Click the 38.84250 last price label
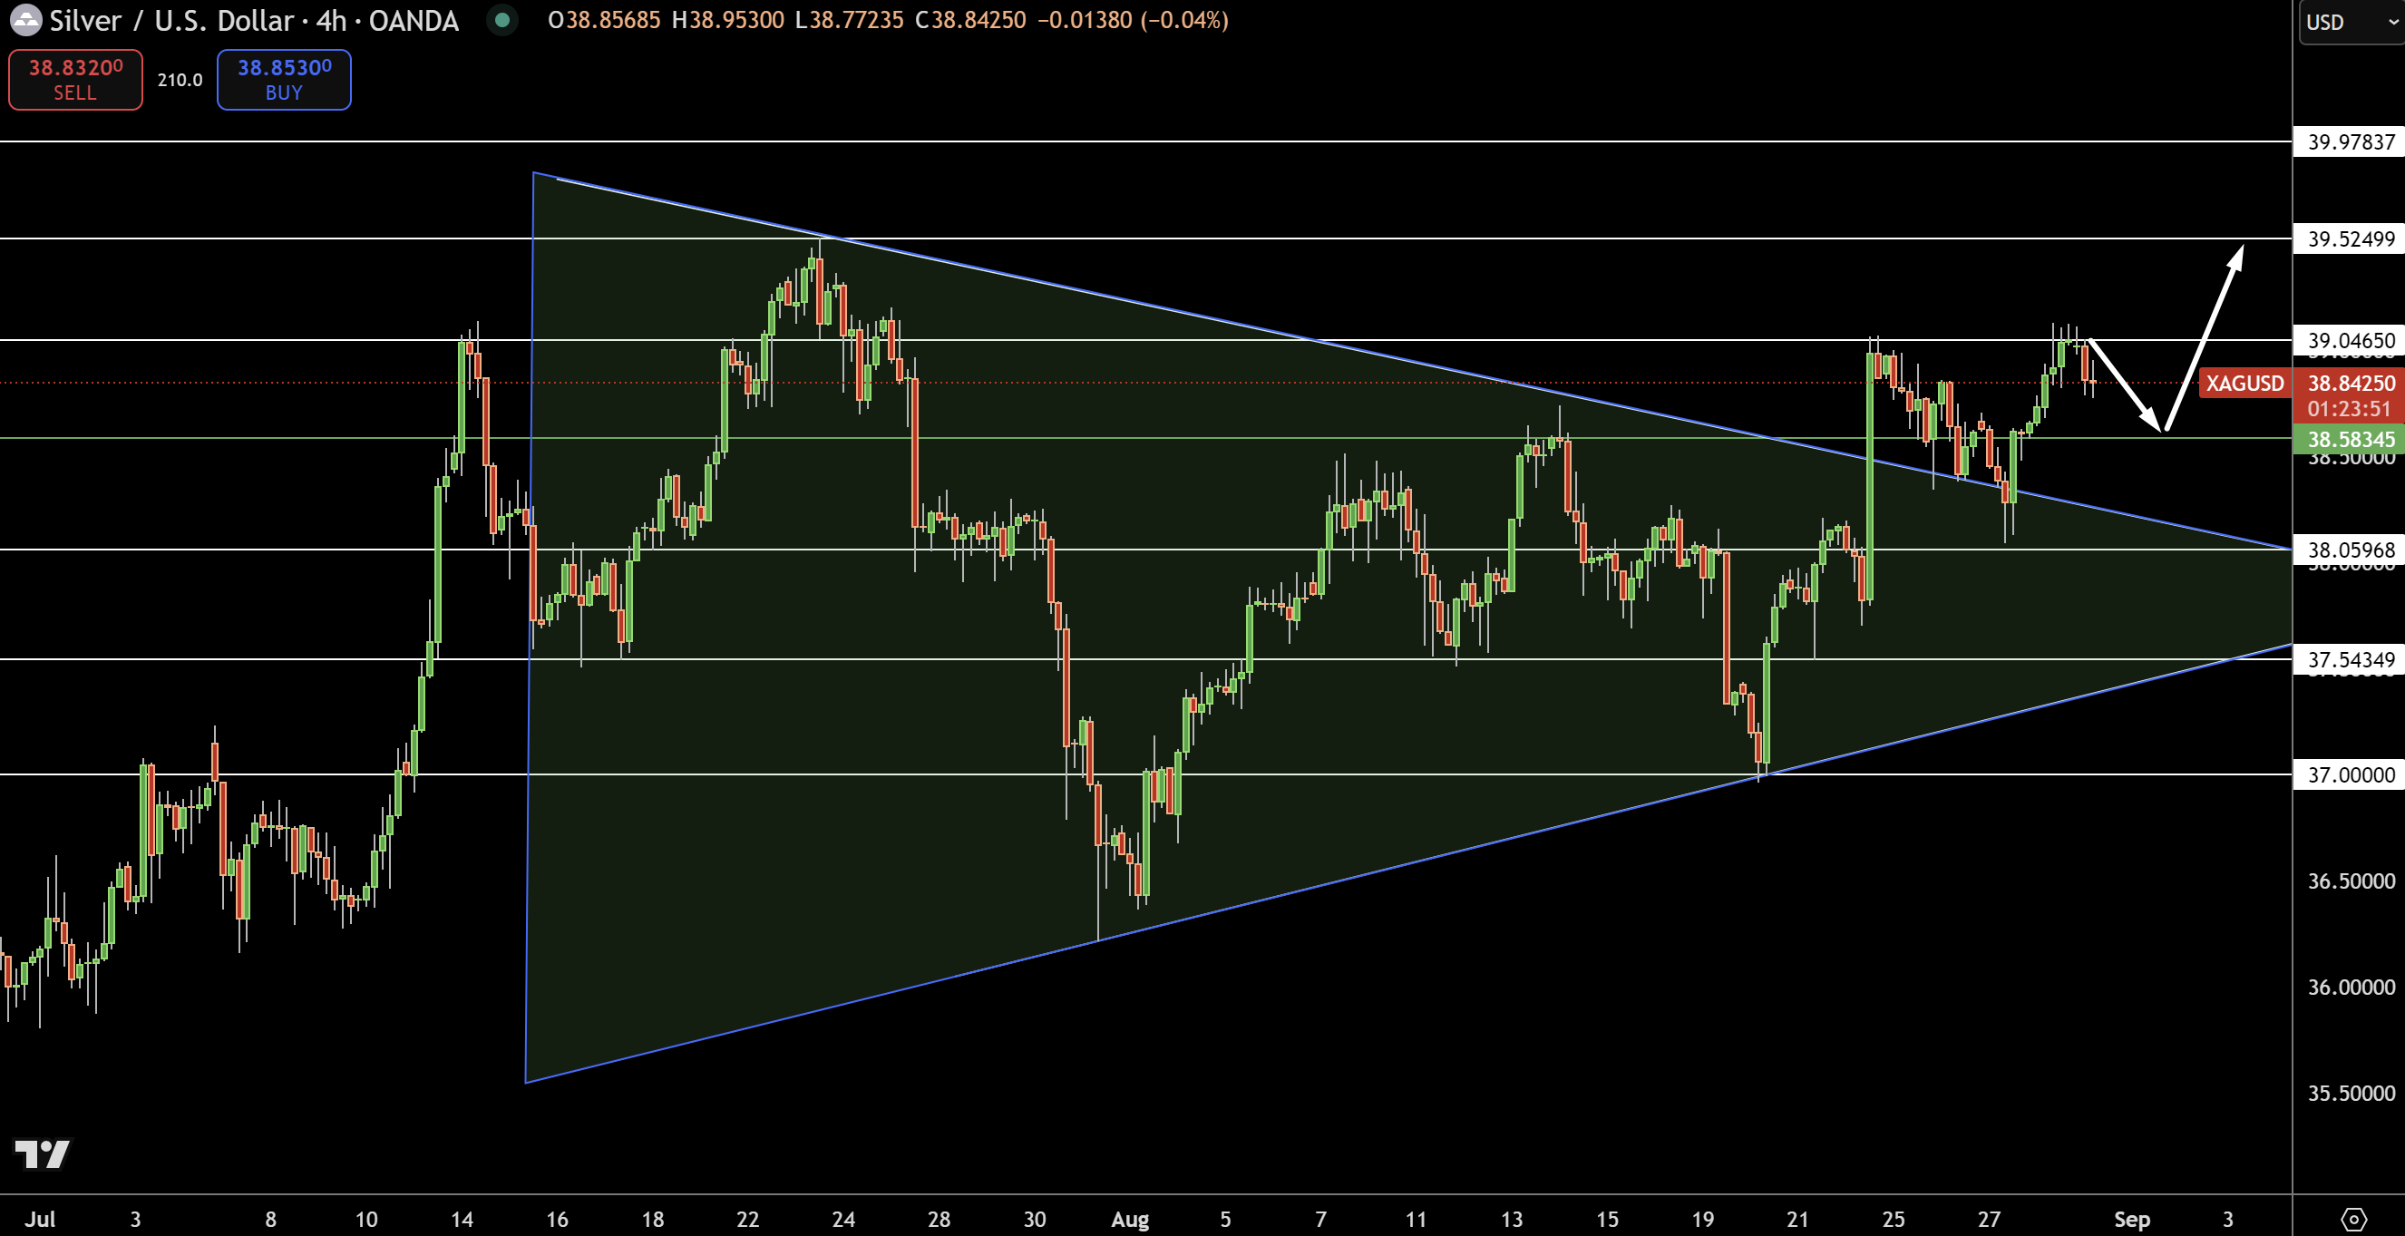The width and height of the screenshot is (2405, 1236). click(x=2350, y=383)
